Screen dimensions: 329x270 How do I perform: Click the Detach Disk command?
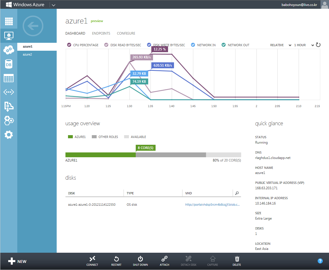(188, 261)
